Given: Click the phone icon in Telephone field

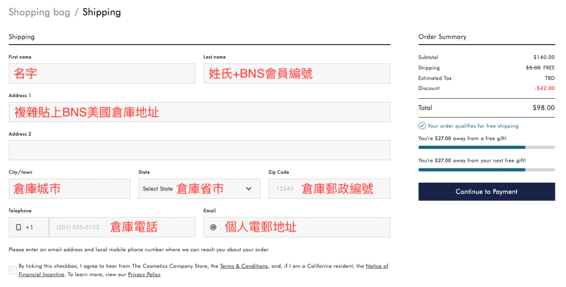Looking at the screenshot, I should point(18,227).
